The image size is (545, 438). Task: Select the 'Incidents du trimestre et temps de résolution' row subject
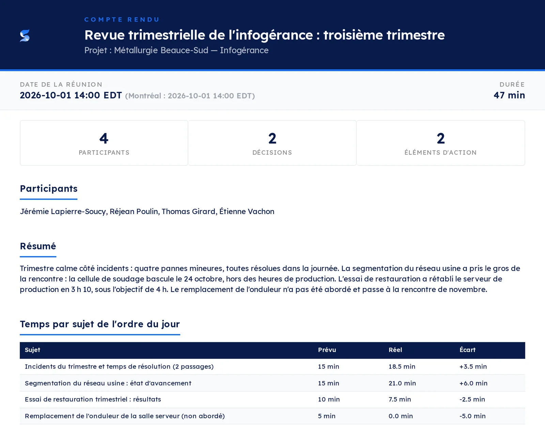(119, 367)
